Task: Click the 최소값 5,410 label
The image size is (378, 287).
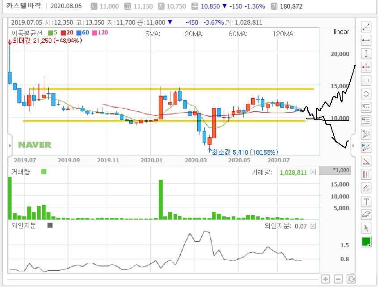Action: click(245, 152)
